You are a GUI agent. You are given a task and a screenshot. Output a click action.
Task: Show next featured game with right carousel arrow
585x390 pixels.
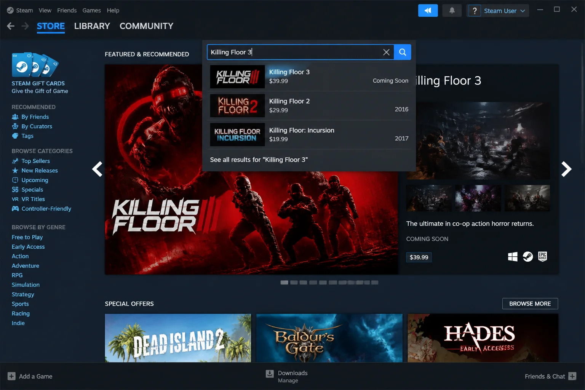pos(566,169)
